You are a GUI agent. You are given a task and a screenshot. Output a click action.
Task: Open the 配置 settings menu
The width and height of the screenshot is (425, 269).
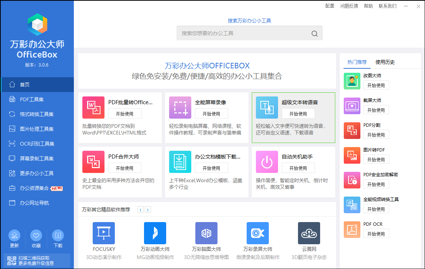(330, 6)
